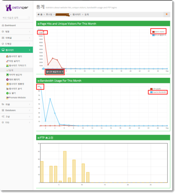The height and width of the screenshot is (193, 175).
Task: Click Page Hits panel header menu icon
Action: click(x=38, y=24)
